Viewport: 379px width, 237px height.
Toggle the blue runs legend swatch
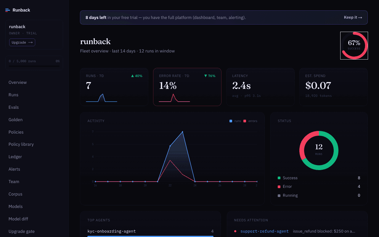[x=231, y=121]
